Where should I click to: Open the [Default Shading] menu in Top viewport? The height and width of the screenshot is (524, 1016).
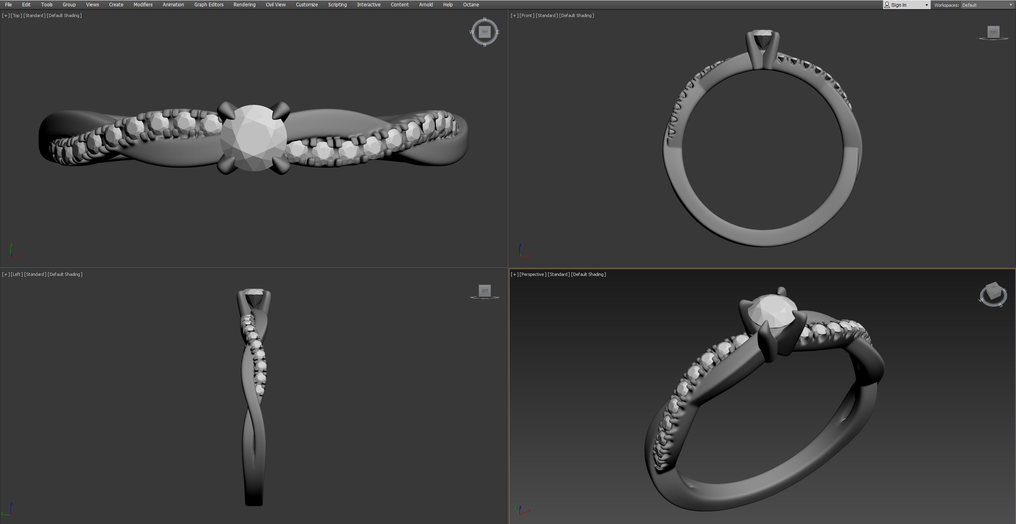pos(64,15)
